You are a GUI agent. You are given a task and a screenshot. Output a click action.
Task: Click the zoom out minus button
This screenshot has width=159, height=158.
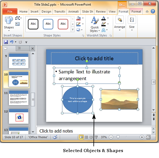111,137
